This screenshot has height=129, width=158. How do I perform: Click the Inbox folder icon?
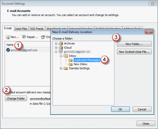(66, 56)
